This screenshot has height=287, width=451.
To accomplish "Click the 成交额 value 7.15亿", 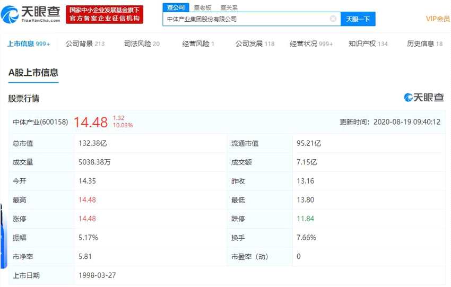I will [307, 162].
